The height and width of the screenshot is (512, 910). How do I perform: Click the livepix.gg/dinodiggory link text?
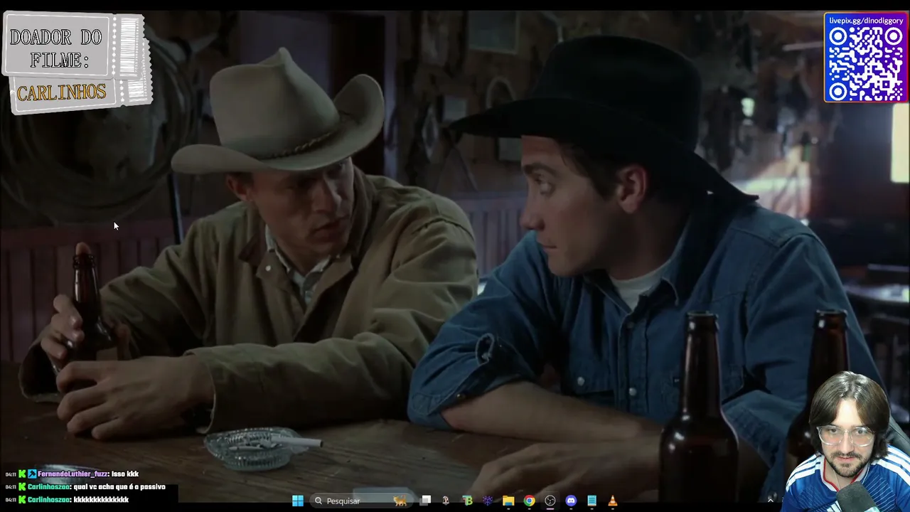coord(866,21)
